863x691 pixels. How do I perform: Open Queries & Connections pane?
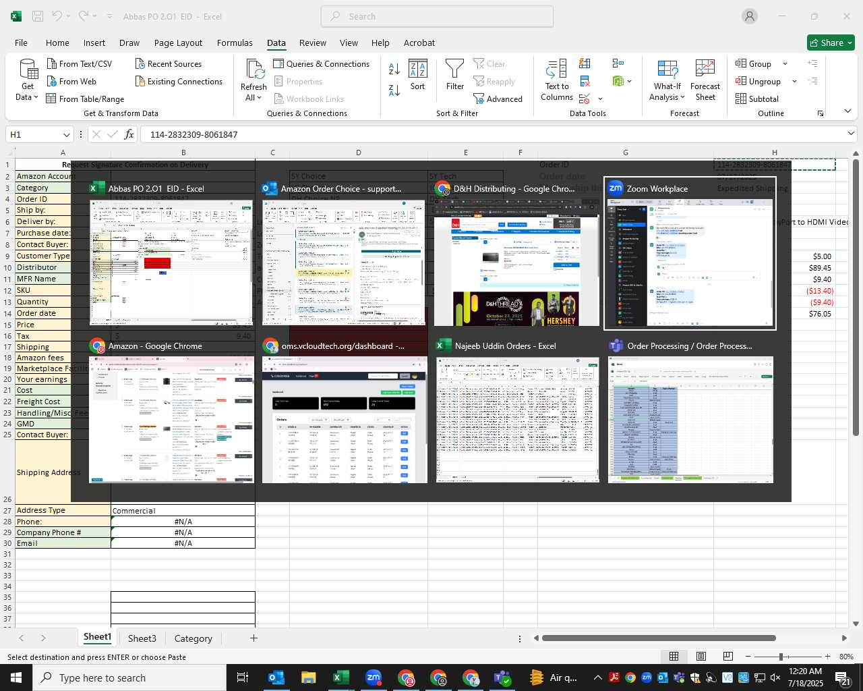click(x=321, y=63)
